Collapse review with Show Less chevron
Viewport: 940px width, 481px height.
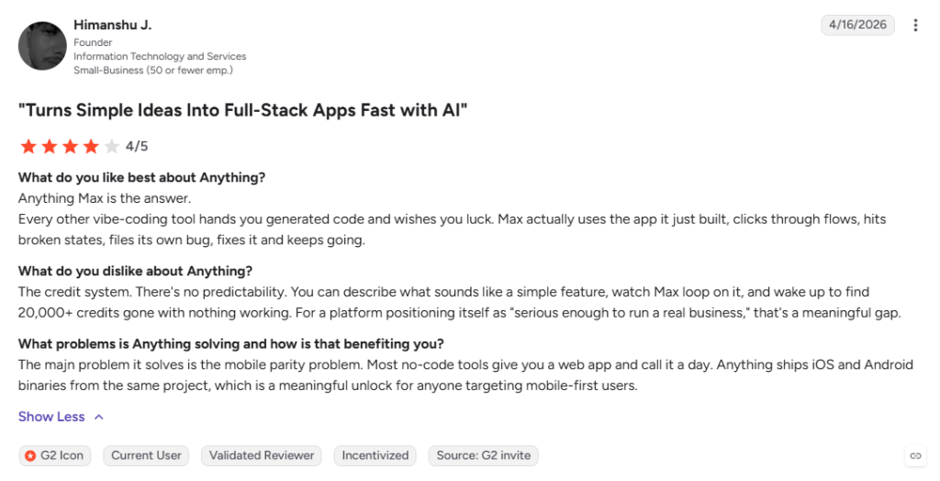(99, 417)
